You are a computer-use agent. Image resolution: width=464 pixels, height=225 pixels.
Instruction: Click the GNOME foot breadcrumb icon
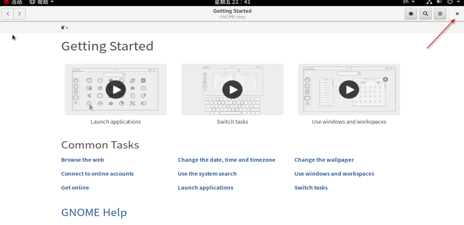coord(63,27)
